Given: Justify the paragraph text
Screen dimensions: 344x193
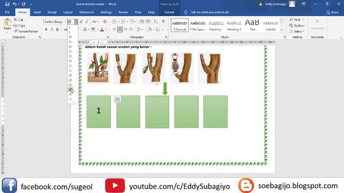Looking at the screenshot, I should pyautogui.click(x=131, y=29).
